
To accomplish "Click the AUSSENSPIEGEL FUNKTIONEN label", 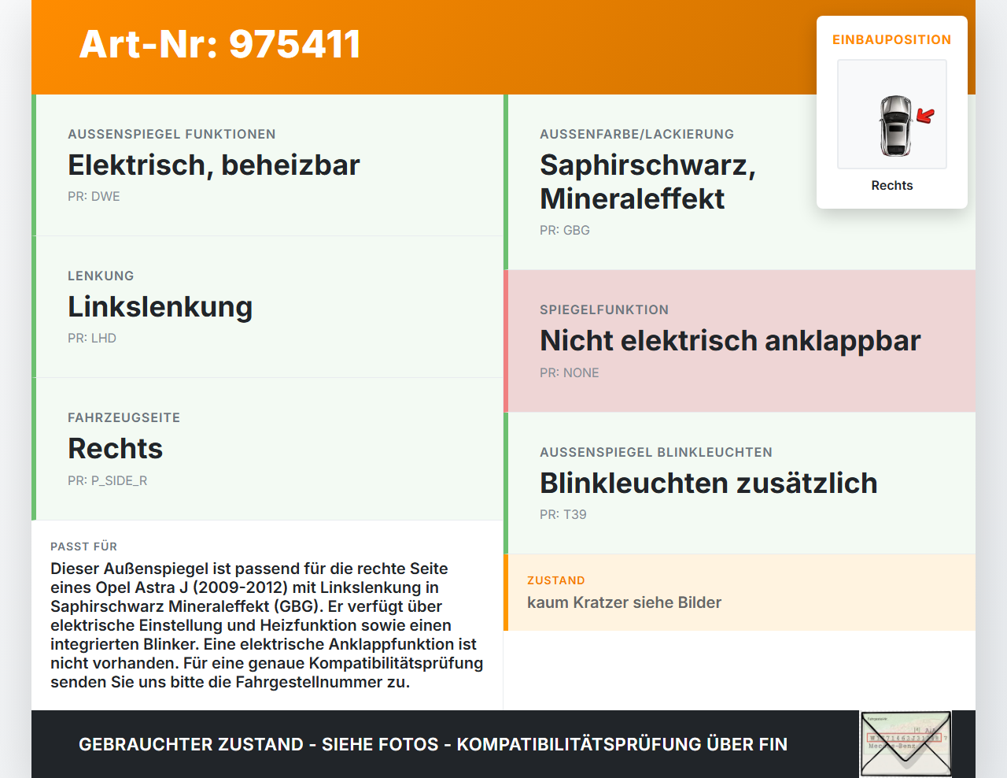I will (172, 134).
